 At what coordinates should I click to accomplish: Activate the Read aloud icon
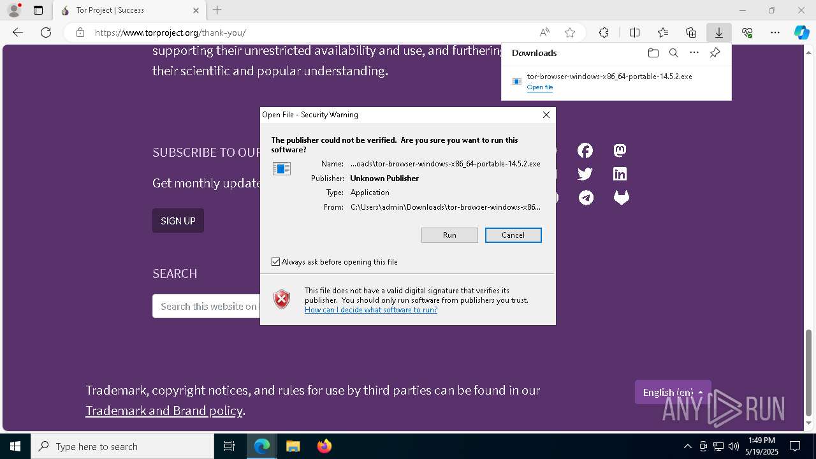click(x=544, y=33)
